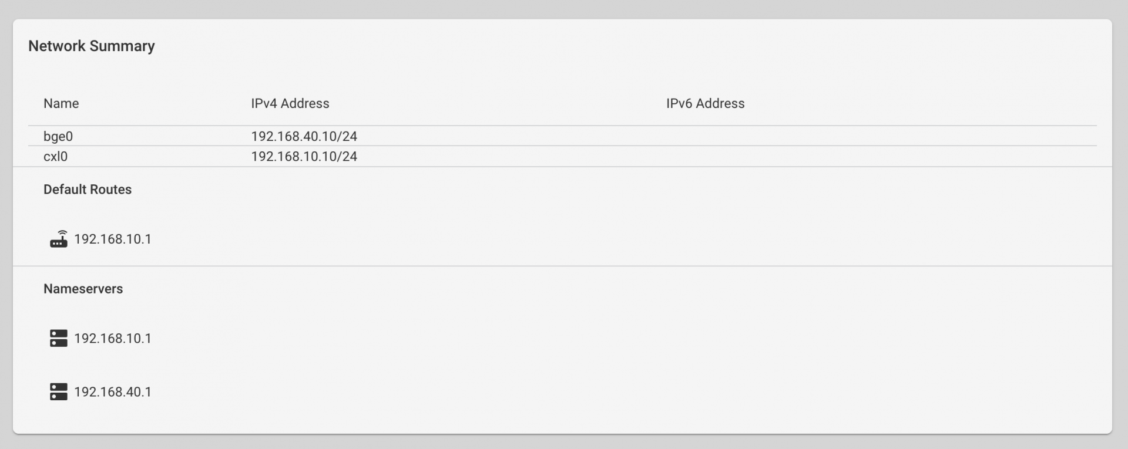The height and width of the screenshot is (449, 1128).
Task: Select the nameserver address 192.168.10.1
Action: point(113,338)
